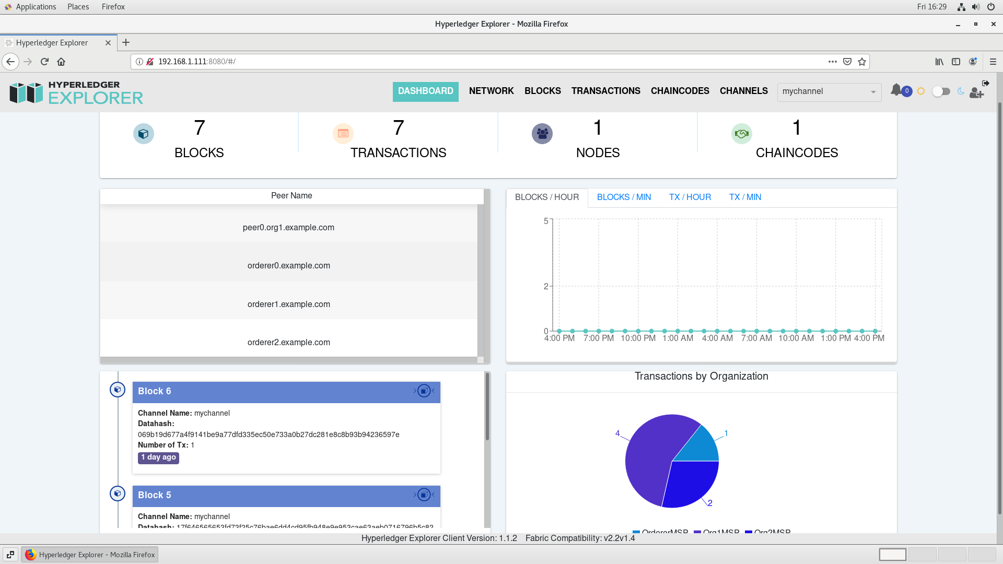
Task: Select the BLOCKS / HOUR chart tab
Action: pos(547,197)
